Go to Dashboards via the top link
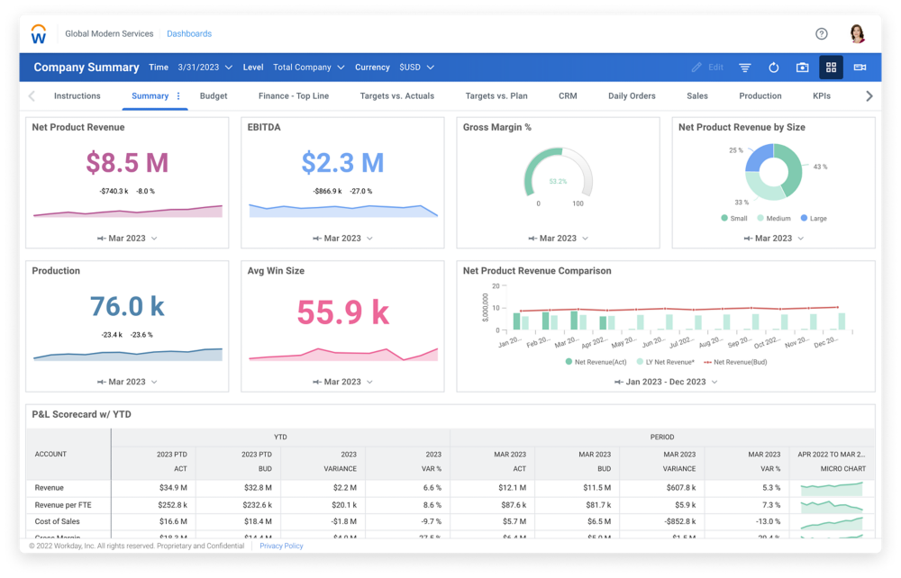This screenshot has height=578, width=901. [189, 33]
